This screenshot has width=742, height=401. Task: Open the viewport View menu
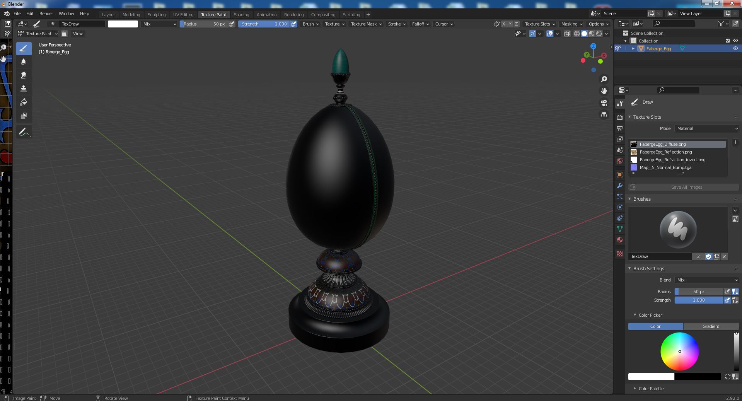click(x=78, y=34)
